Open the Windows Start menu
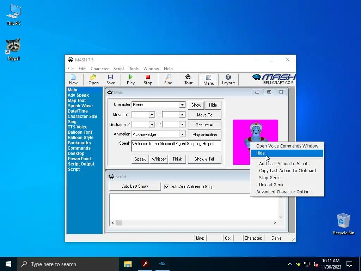Screen dimensions: 361x271 (8, 264)
